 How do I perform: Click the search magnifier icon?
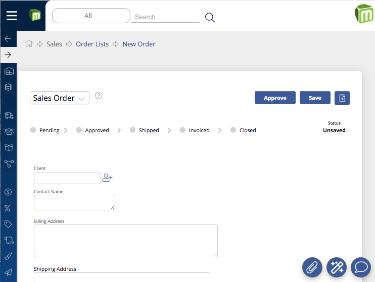coord(210,18)
